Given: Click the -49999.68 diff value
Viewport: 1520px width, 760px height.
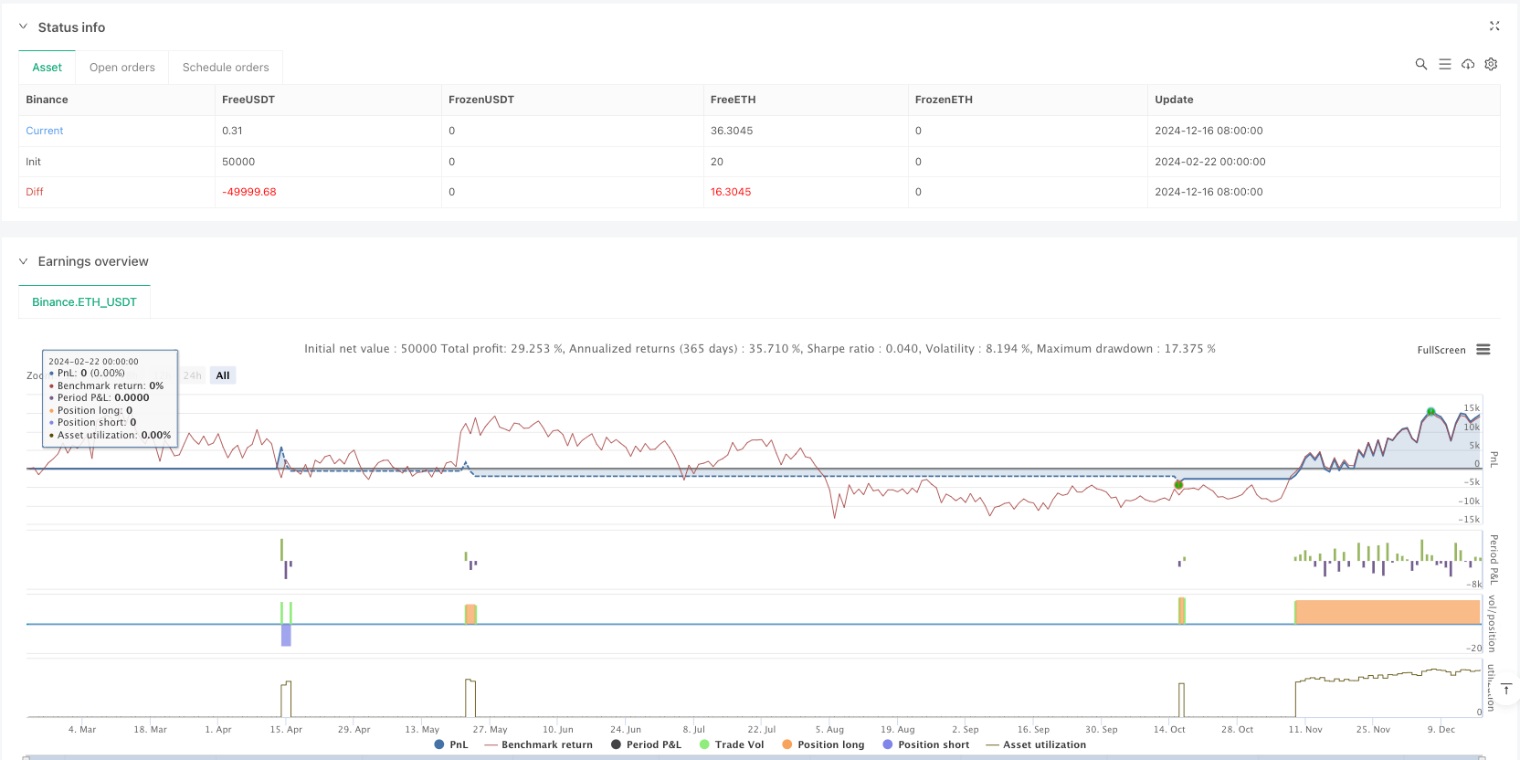Looking at the screenshot, I should 249,192.
